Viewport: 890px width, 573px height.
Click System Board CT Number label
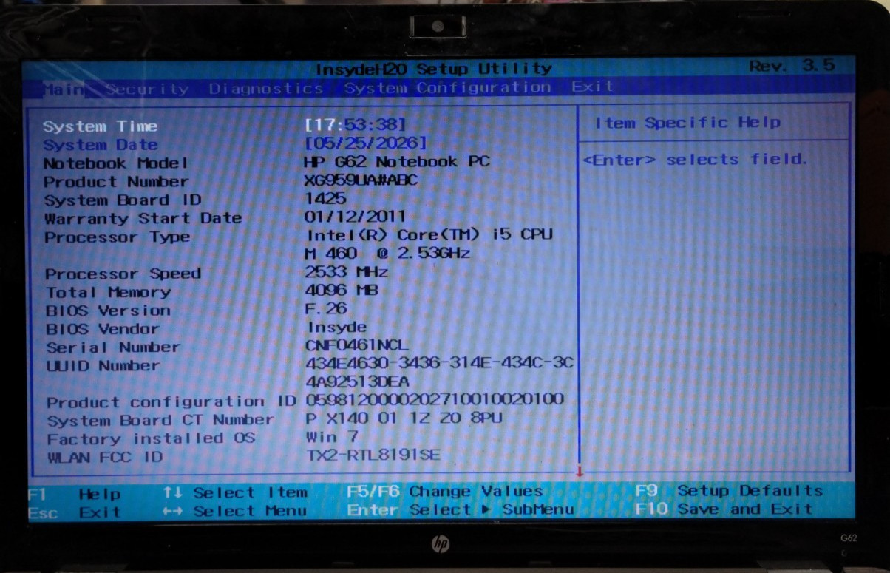[160, 421]
